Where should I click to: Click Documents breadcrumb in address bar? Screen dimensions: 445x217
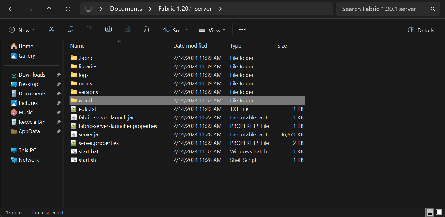(x=126, y=9)
